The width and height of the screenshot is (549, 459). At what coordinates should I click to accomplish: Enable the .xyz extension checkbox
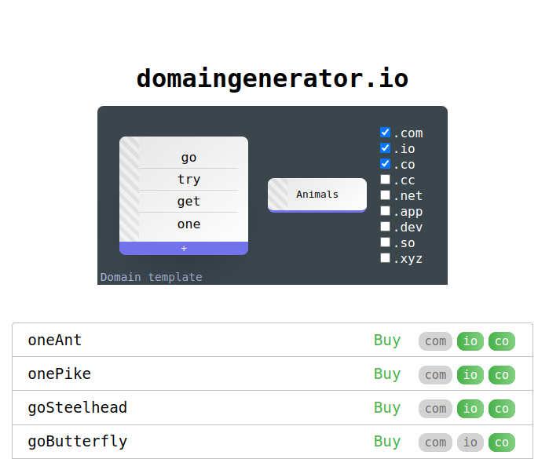point(385,258)
